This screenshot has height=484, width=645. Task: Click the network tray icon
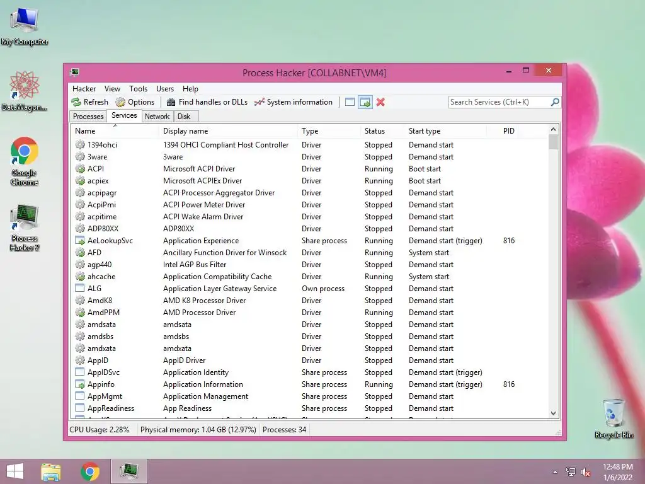point(571,471)
